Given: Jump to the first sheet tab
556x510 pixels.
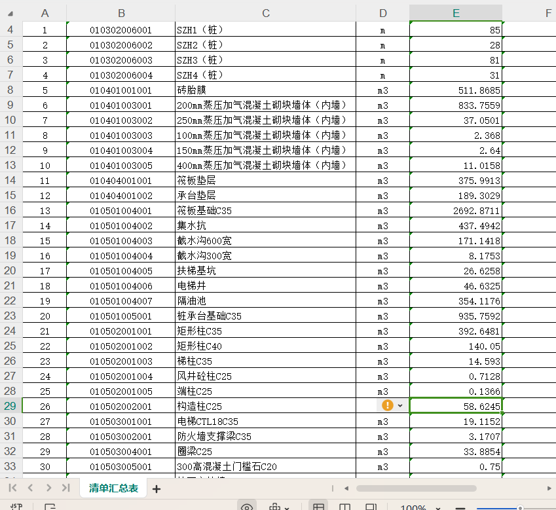Looking at the screenshot, I should click(12, 488).
